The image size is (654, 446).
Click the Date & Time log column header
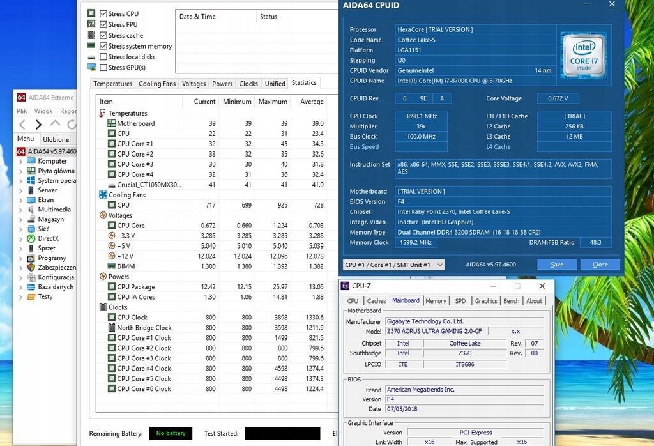(216, 17)
